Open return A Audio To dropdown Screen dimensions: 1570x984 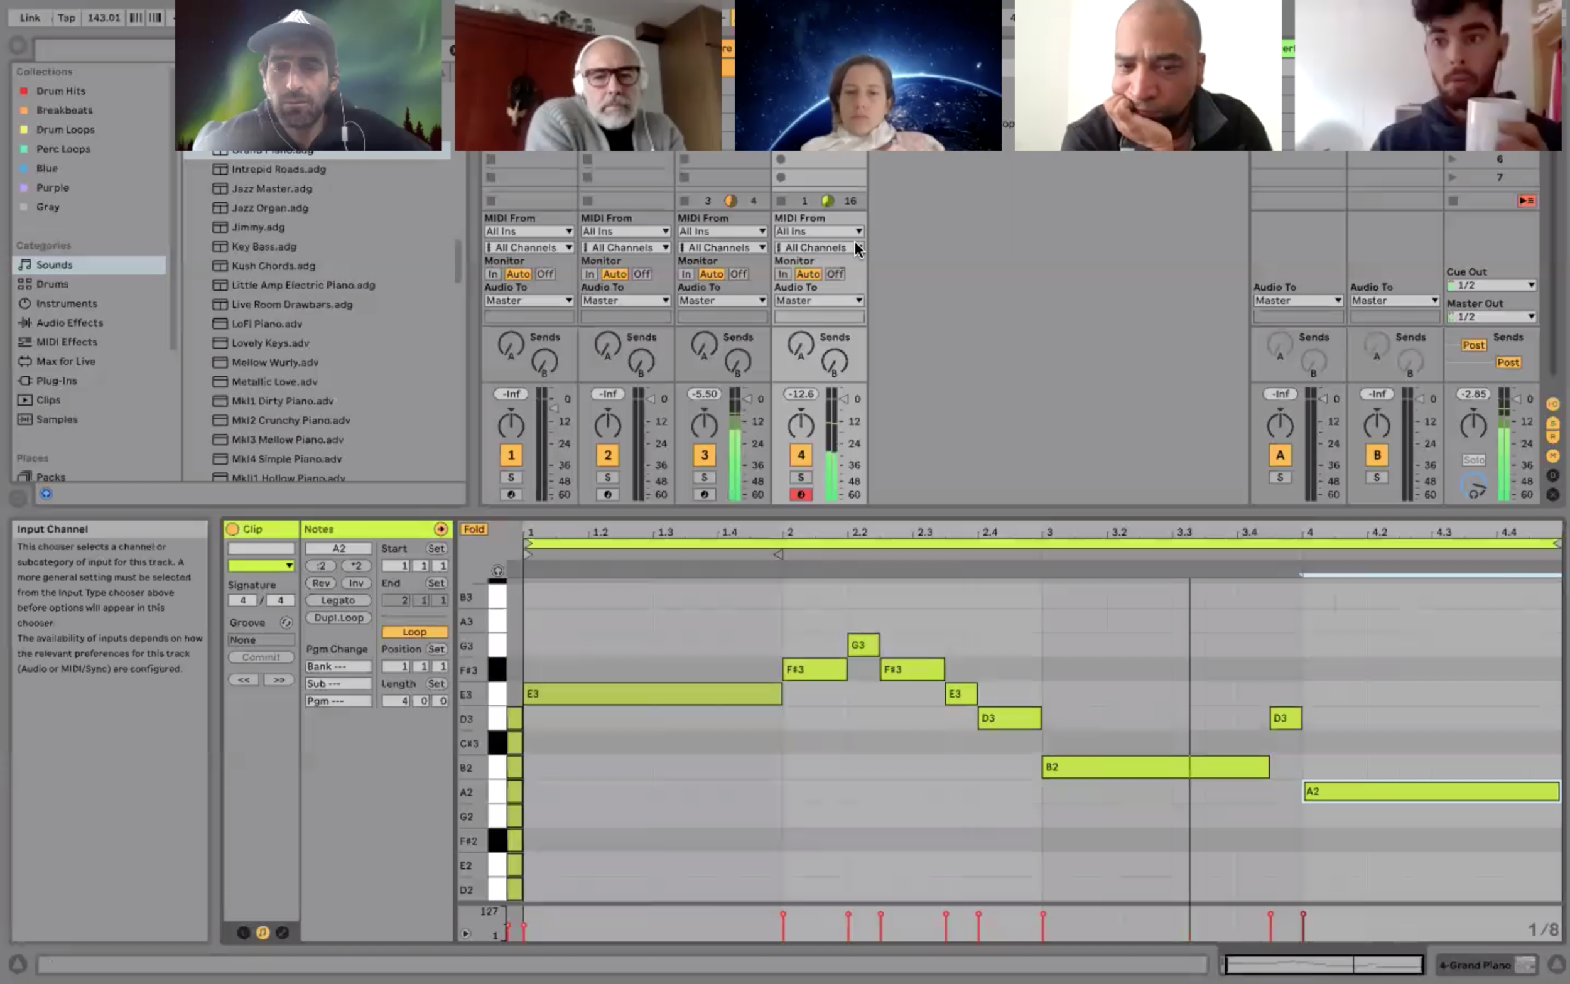1298,301
